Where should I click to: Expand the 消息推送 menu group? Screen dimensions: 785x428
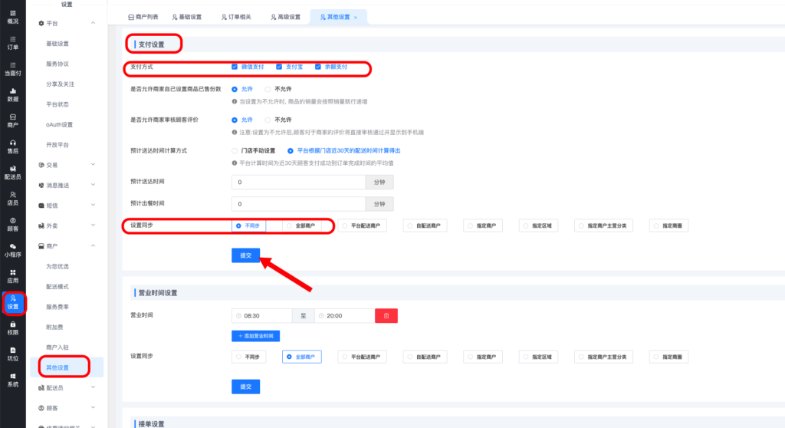coord(93,186)
